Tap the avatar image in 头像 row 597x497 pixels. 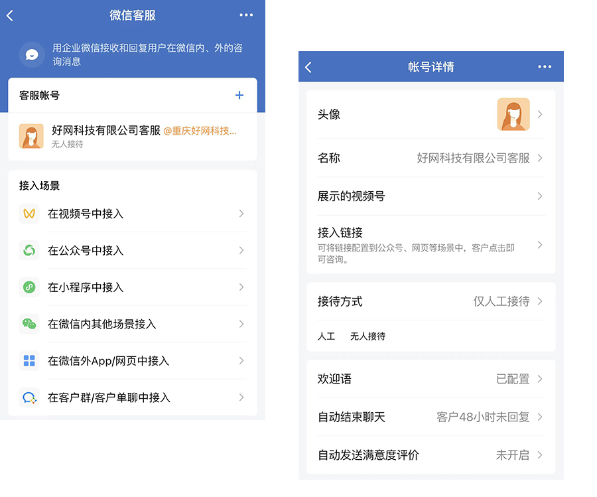(x=513, y=114)
